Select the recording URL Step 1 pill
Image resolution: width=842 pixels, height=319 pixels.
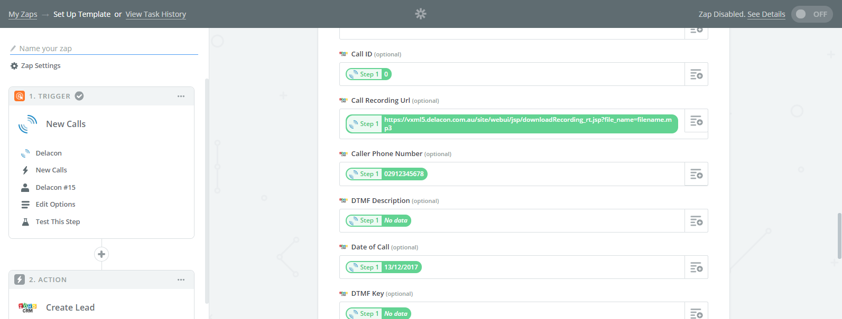pos(512,124)
